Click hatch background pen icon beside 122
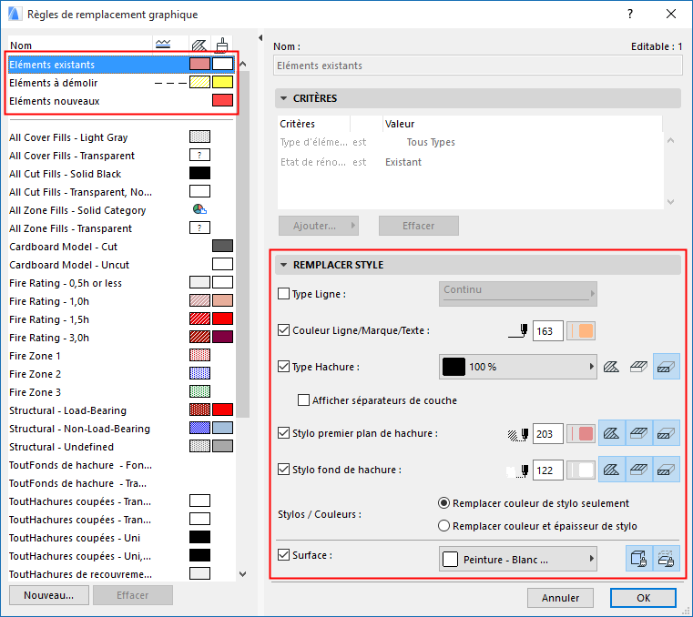This screenshot has width=693, height=617. click(x=518, y=470)
